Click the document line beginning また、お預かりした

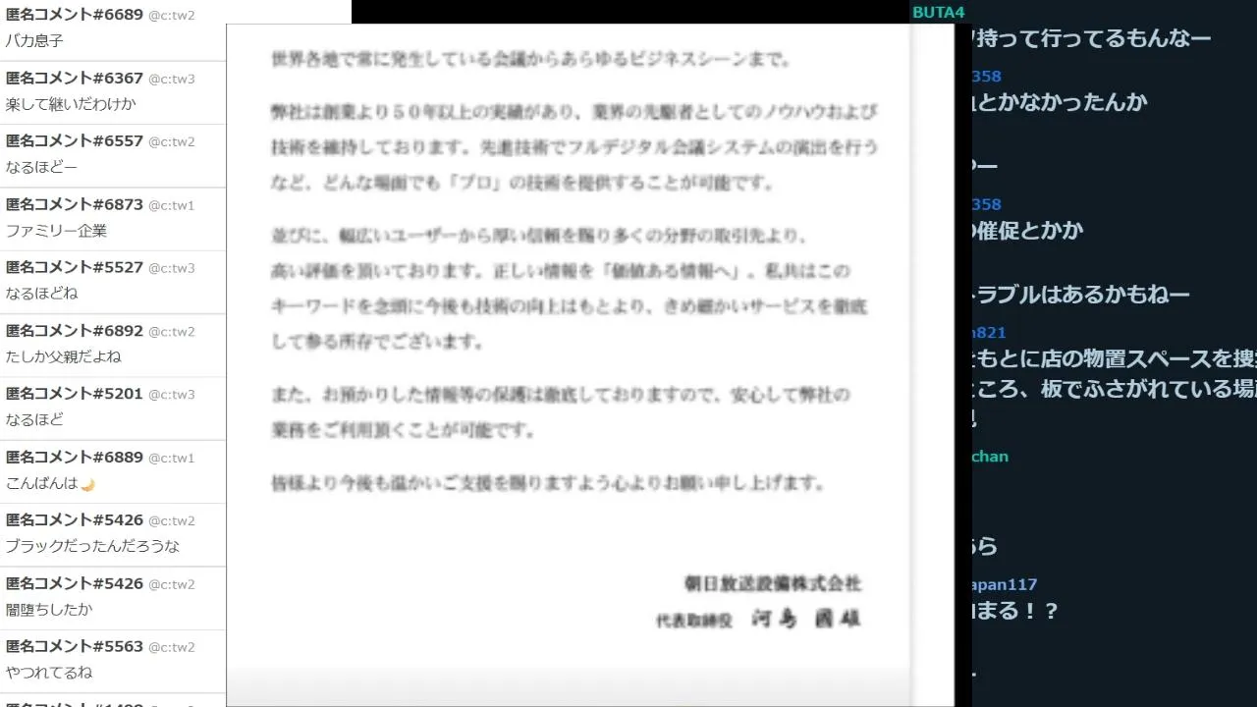click(x=561, y=395)
